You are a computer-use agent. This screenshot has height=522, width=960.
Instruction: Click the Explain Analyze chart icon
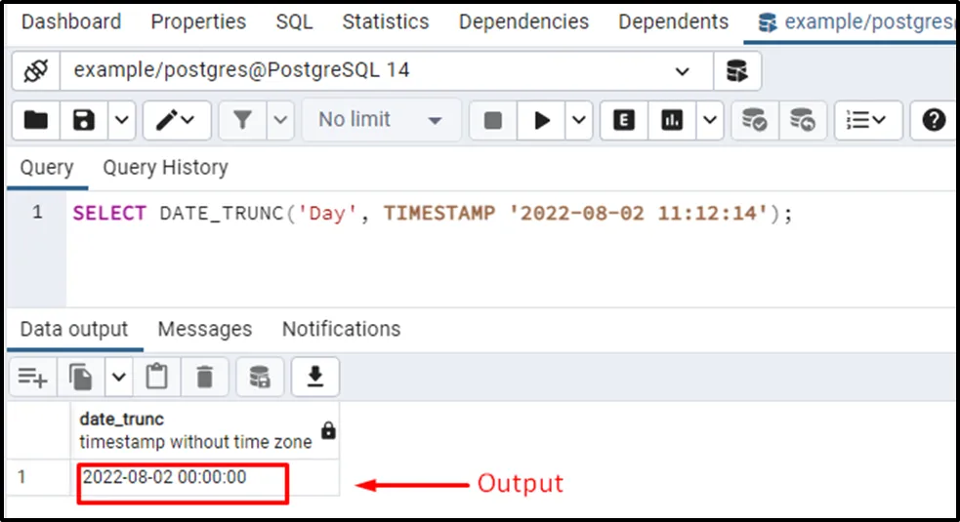(x=671, y=120)
